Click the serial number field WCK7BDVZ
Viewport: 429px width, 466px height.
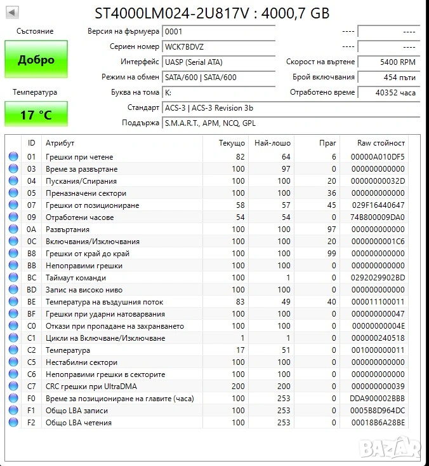(x=218, y=46)
